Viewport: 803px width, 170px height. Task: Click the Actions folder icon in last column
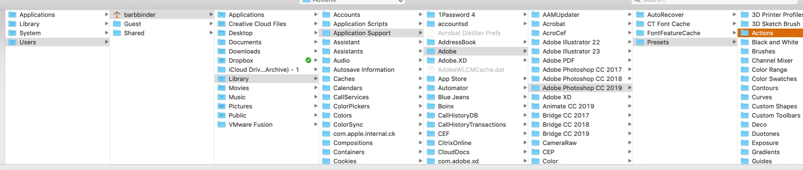(x=744, y=33)
